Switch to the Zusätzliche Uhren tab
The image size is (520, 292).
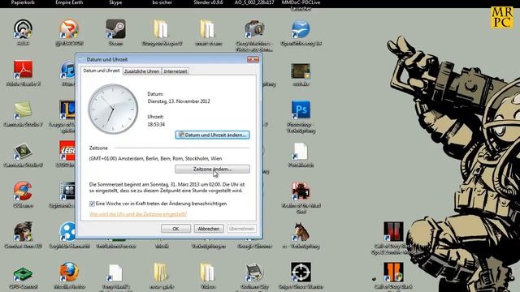pyautogui.click(x=141, y=71)
